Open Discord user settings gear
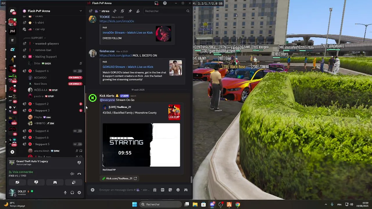Image resolution: width=372 pixels, height=209 pixels. (x=79, y=193)
